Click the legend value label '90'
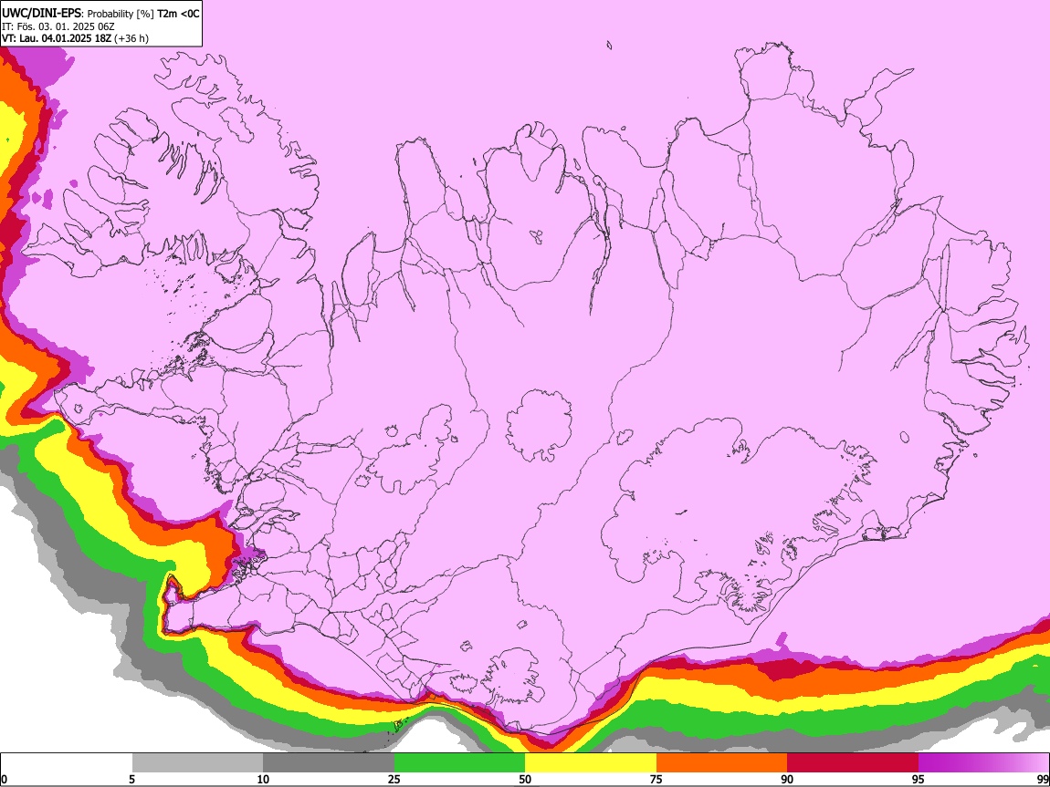This screenshot has width=1050, height=787. tap(787, 780)
